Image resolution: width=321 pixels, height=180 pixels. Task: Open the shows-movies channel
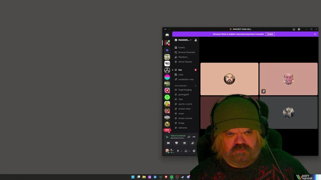(185, 118)
